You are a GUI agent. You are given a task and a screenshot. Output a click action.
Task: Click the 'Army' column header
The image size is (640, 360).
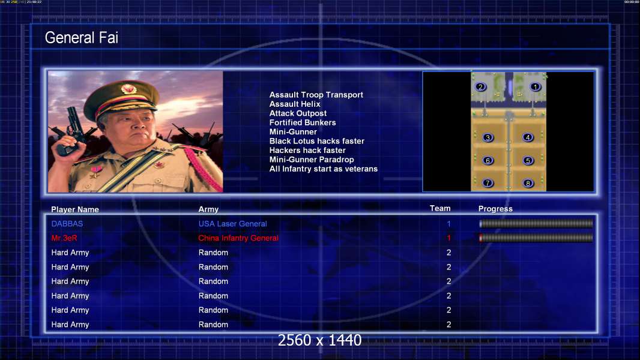pos(208,209)
